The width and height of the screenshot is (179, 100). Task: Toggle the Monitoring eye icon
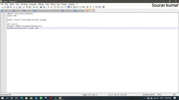(83, 7)
